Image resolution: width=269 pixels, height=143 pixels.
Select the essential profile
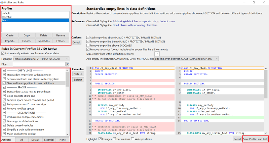35,17
